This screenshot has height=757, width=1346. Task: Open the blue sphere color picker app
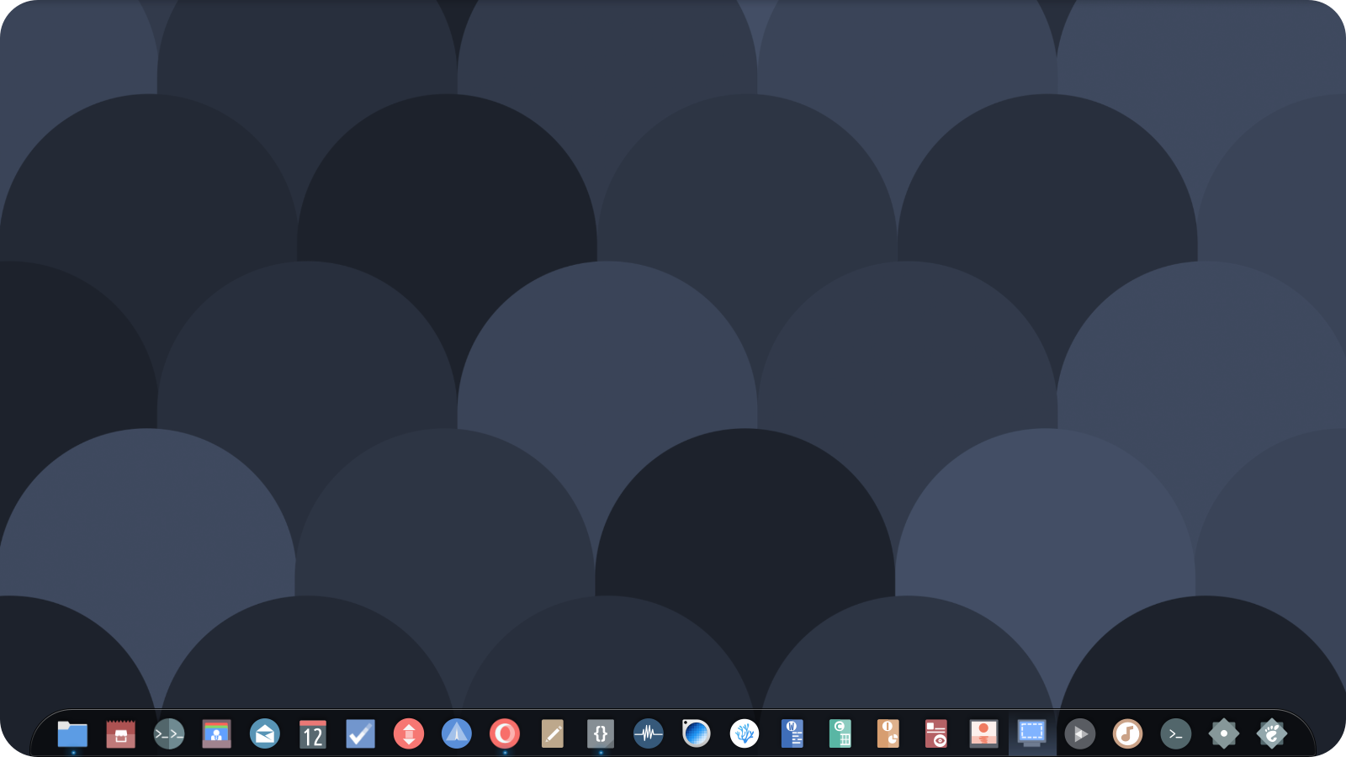click(x=696, y=734)
